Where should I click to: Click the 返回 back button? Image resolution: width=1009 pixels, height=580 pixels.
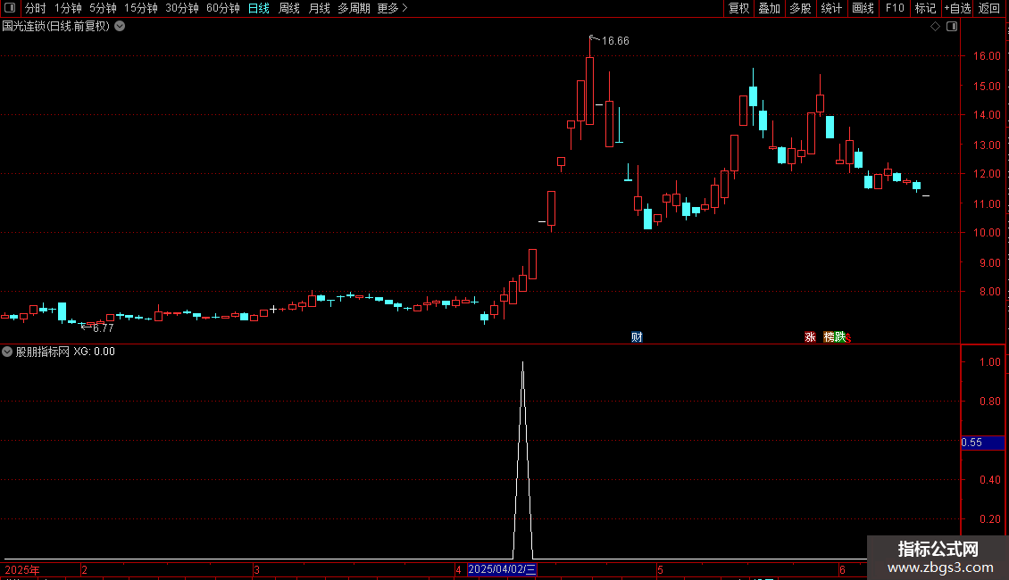989,8
